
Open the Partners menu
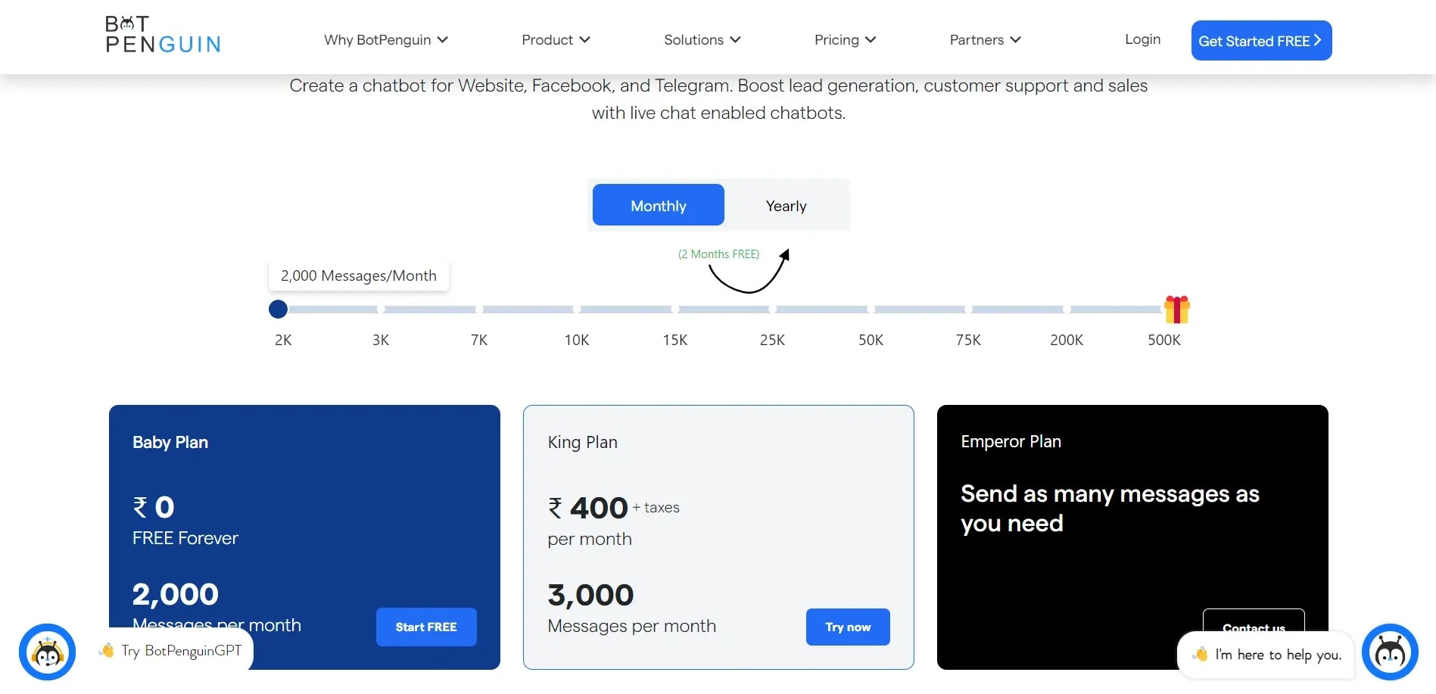986,39
